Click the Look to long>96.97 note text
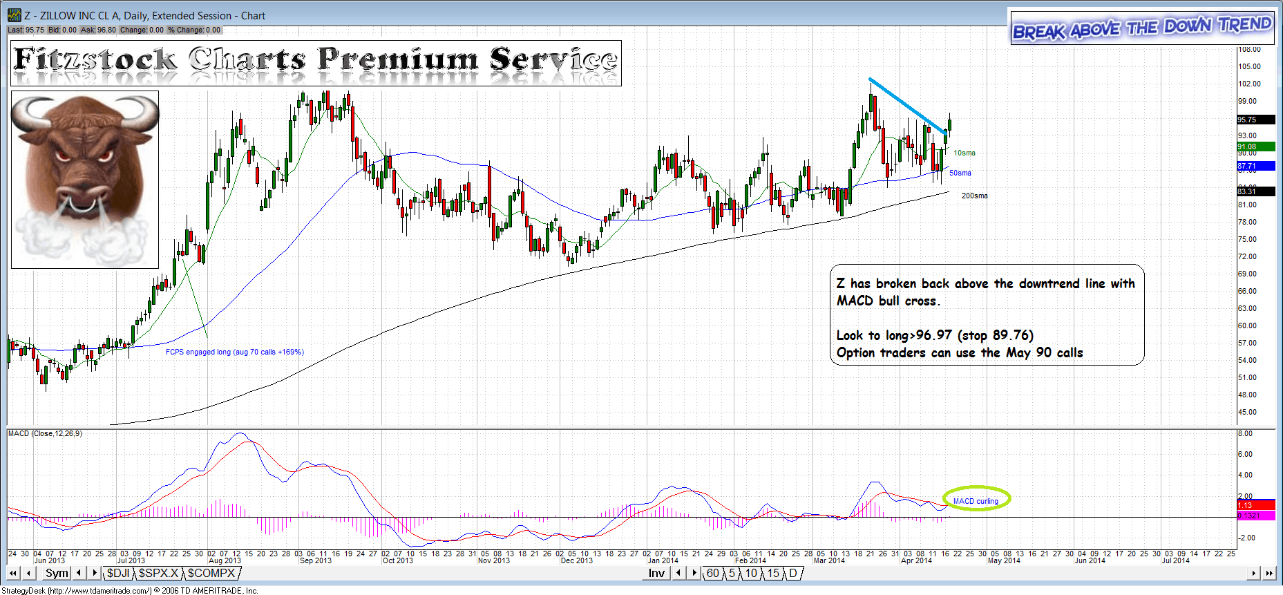The height and width of the screenshot is (595, 1283). click(935, 335)
